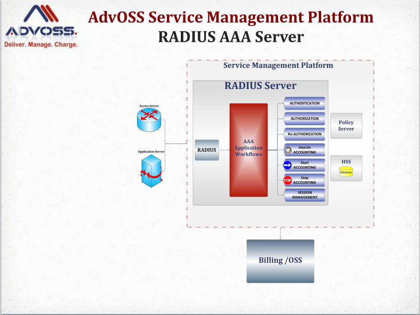Select the SESSION MANAGEMENT block
This screenshot has height=315, width=420.
305,195
